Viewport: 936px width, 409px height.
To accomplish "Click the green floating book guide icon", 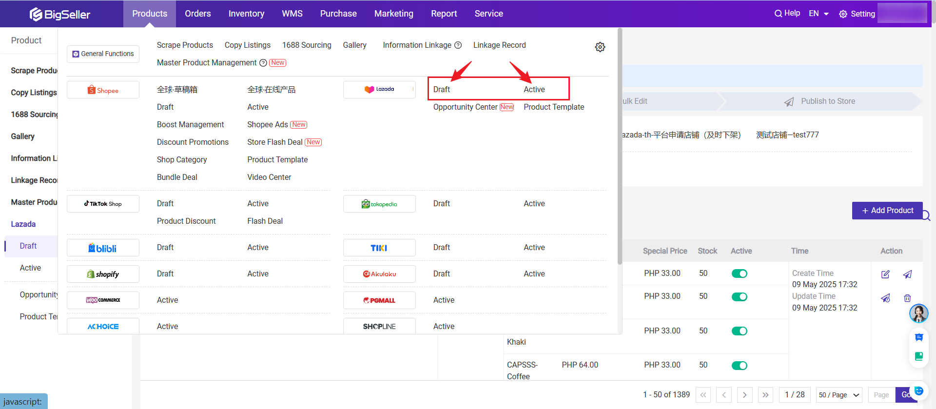I will tap(919, 356).
